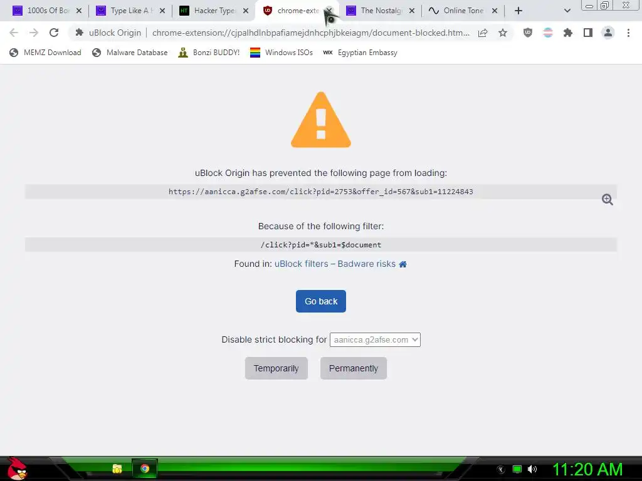This screenshot has width=642, height=481.
Task: Toggle the Chrome side panel
Action: [x=588, y=33]
